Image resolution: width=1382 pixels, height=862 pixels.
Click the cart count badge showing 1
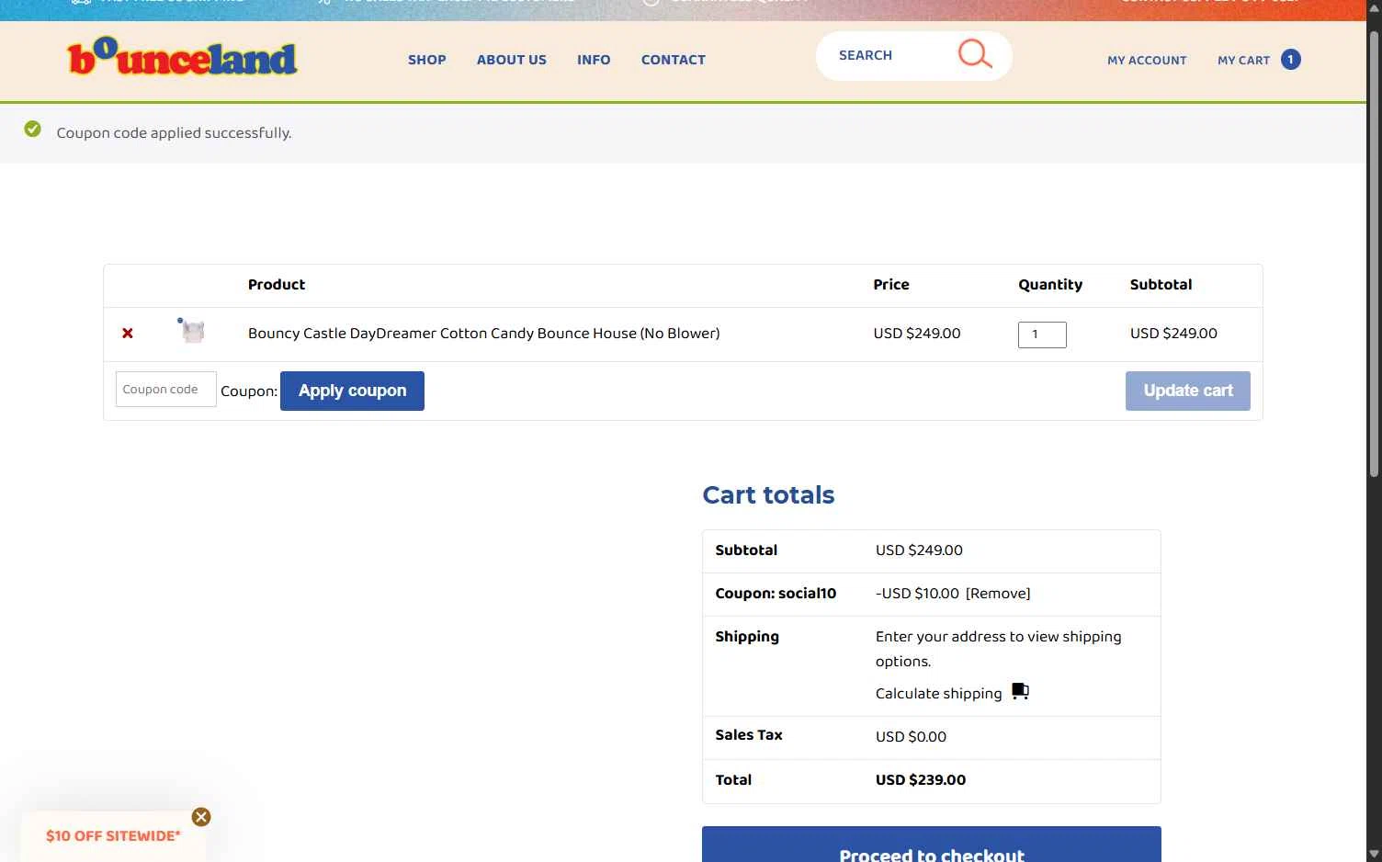tap(1290, 60)
